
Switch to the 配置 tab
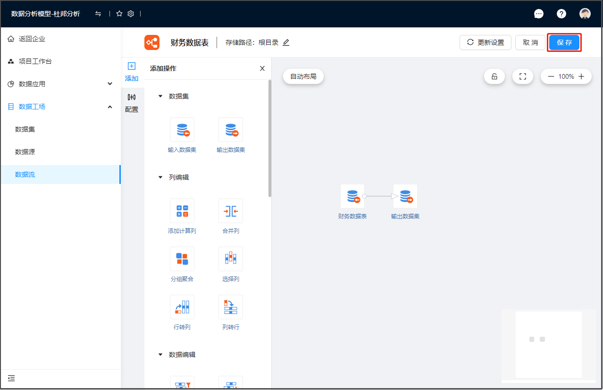tap(132, 103)
